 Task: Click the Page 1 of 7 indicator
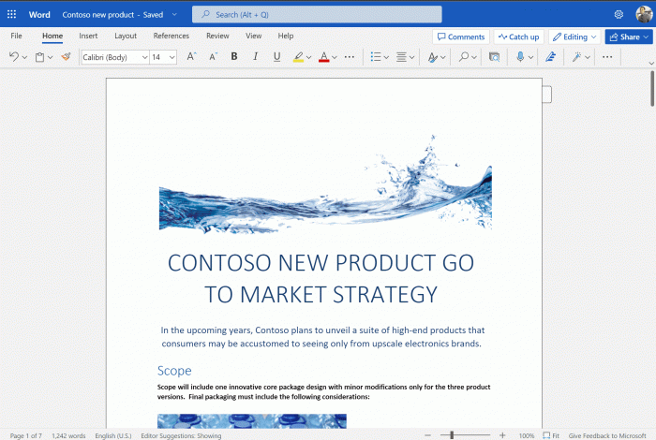click(x=26, y=435)
